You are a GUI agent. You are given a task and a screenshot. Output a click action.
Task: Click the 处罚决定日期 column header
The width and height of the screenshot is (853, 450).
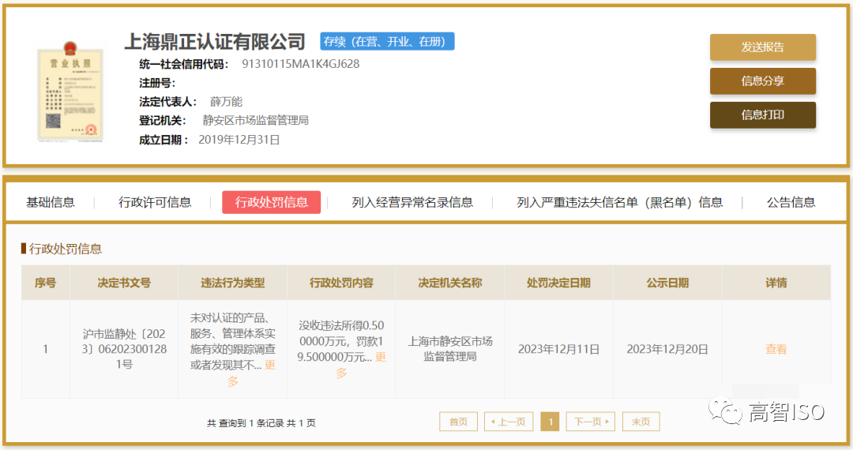click(558, 283)
